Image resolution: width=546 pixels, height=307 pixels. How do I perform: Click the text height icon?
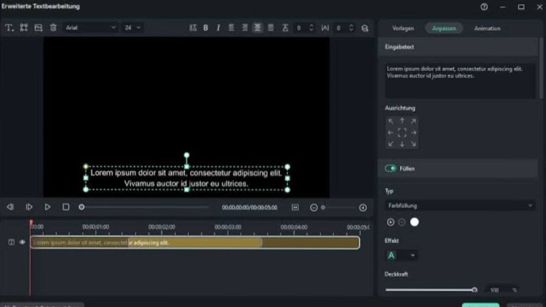(285, 28)
